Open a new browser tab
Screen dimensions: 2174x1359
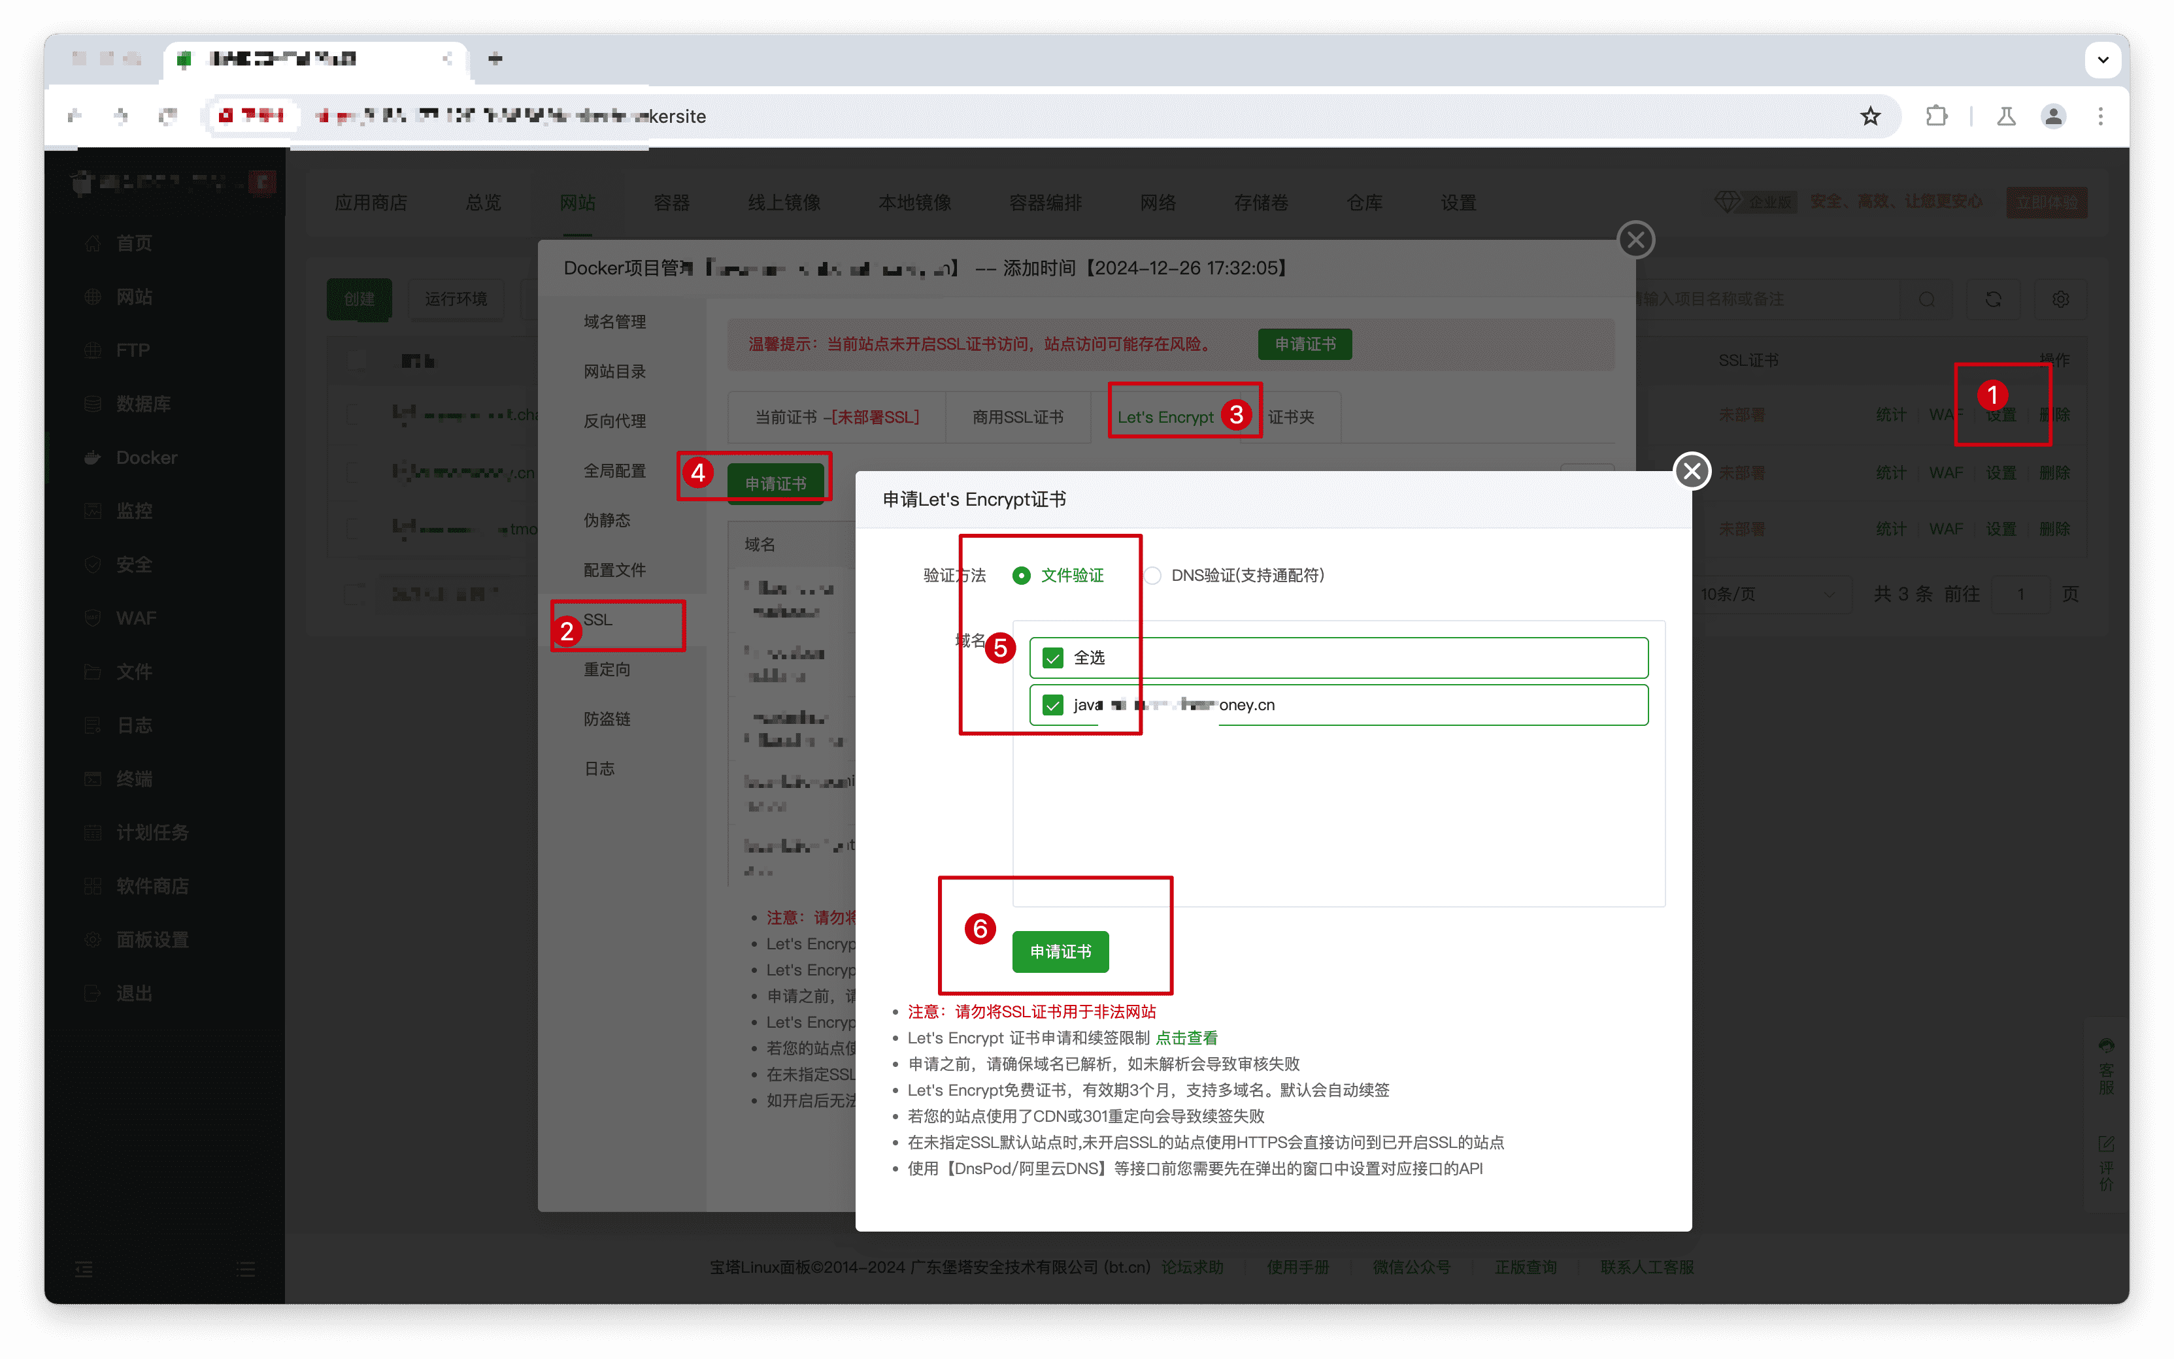(x=495, y=58)
